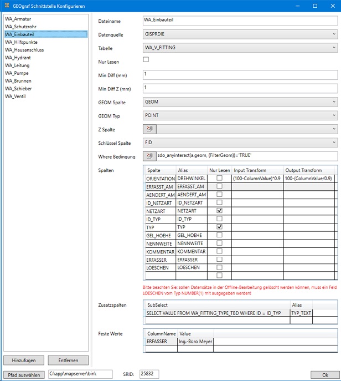The width and height of the screenshot is (341, 381).
Task: Open the GEOM Typ POINT dropdown
Action: (240, 115)
